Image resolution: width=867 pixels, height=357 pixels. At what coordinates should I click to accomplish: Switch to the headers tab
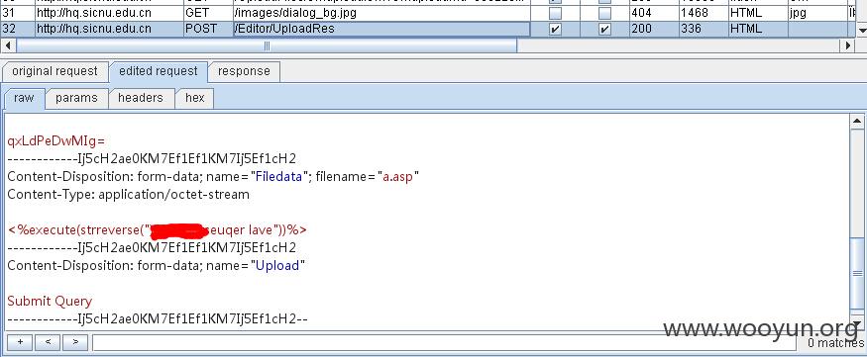141,98
